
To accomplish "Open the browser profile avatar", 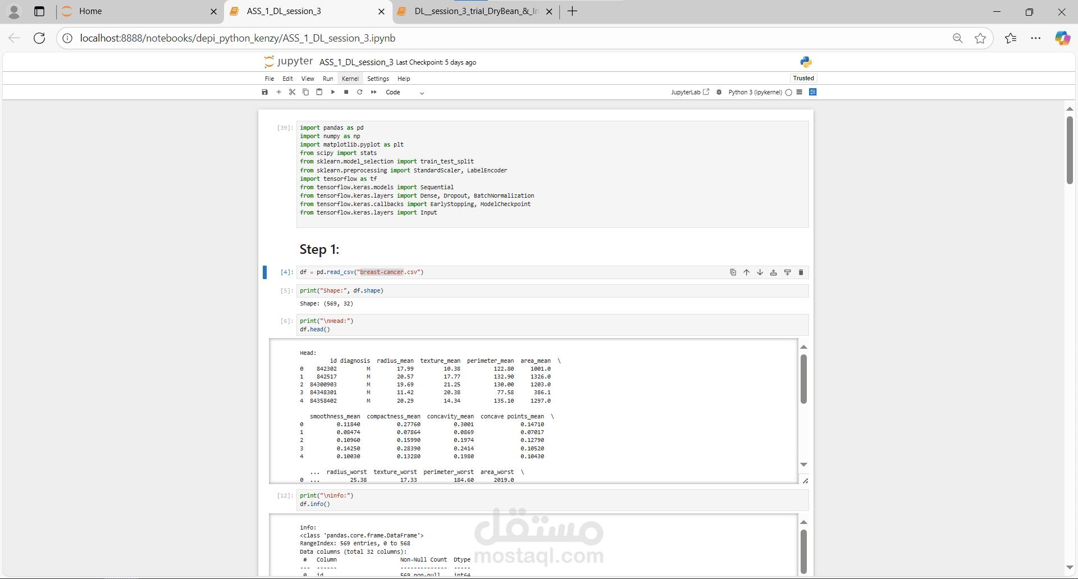I will click(14, 11).
